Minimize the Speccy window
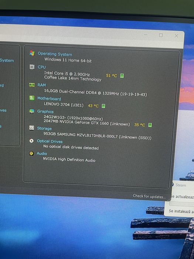194x259 pixels. [x=146, y=35]
